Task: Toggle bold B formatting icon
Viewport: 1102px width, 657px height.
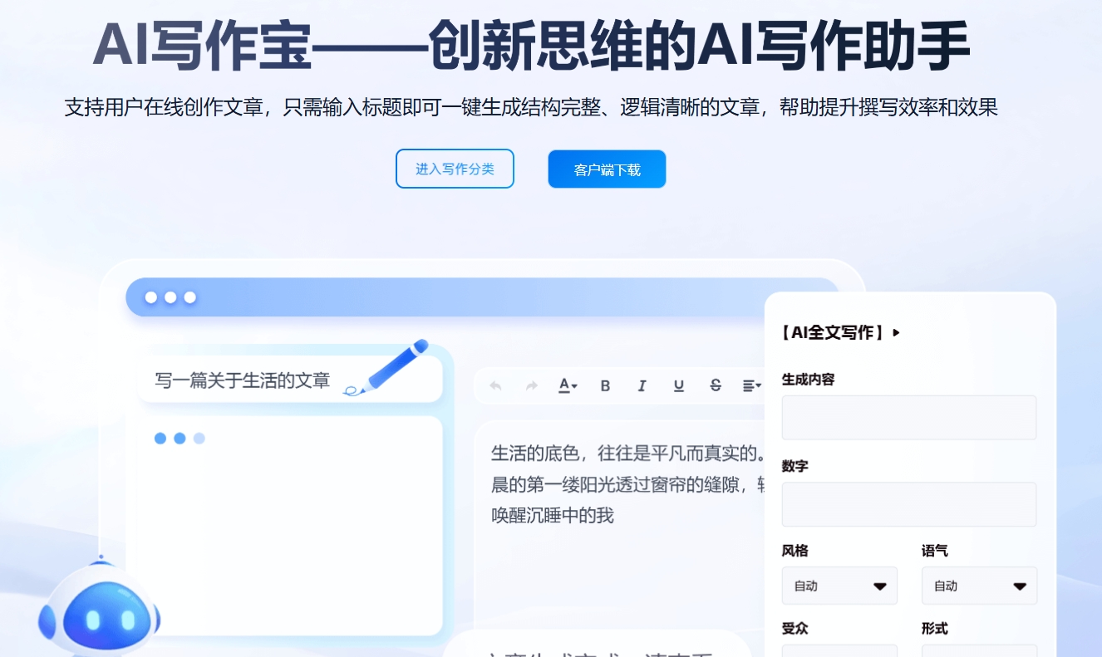Action: 605,385
